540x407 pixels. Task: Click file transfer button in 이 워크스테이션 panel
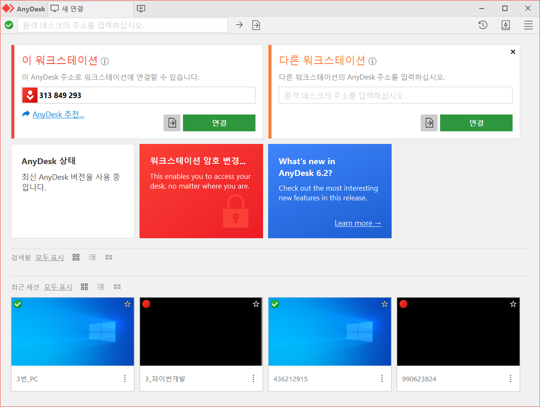[172, 123]
